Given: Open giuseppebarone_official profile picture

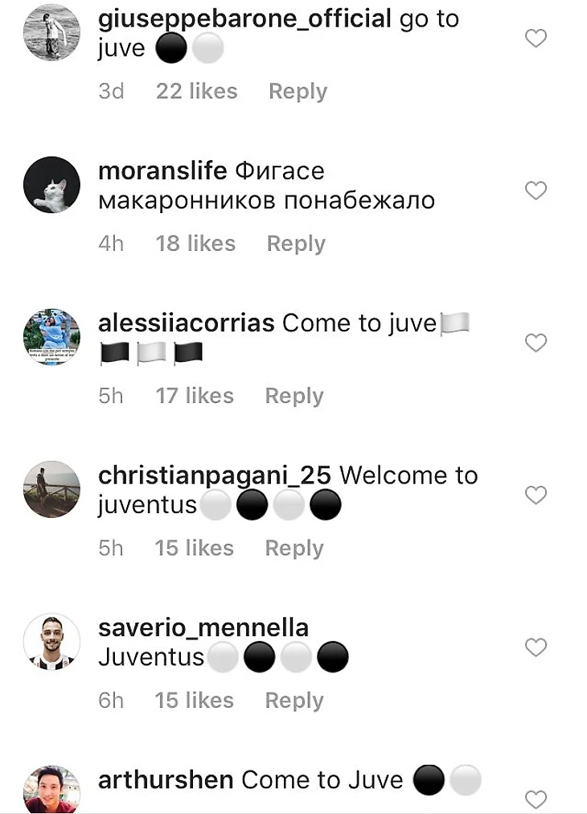Looking at the screenshot, I should click(x=52, y=33).
